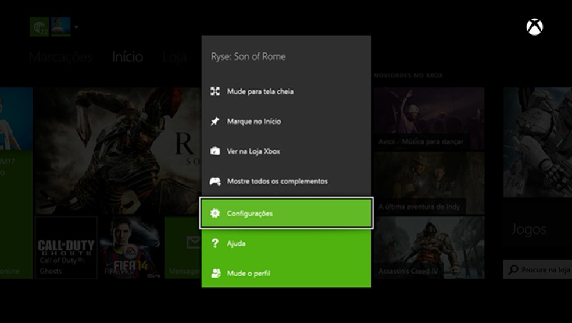Click the Configurações gear icon
The height and width of the screenshot is (323, 572).
click(215, 213)
